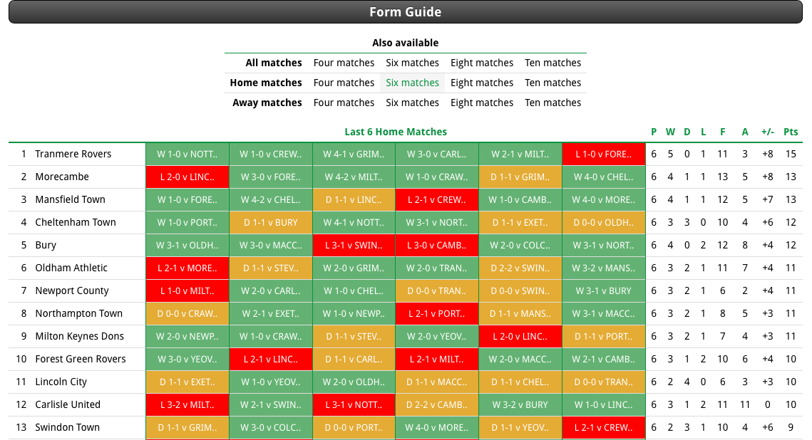Viewport: 812px width, 440px height.
Task: Click the Forest Green Rovers team name
Action: pyautogui.click(x=81, y=359)
